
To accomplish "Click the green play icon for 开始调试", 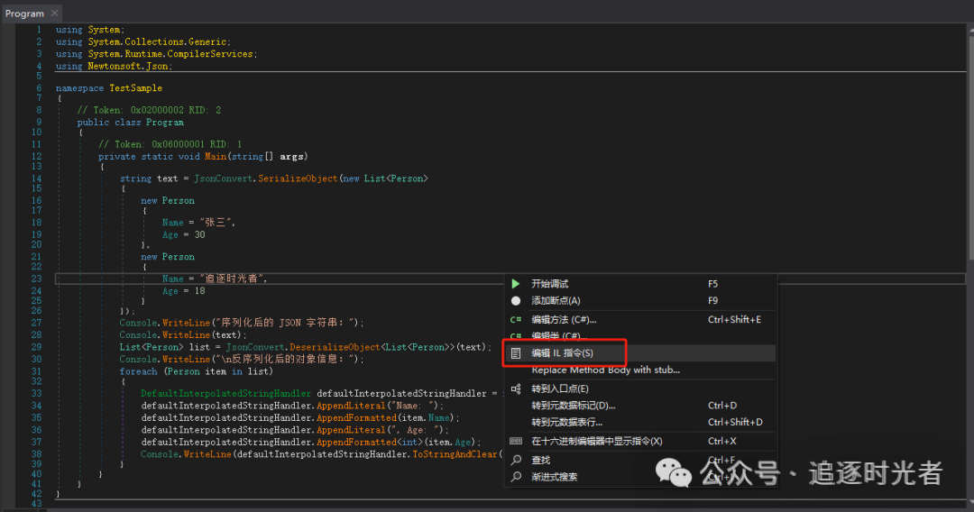I will pos(516,284).
